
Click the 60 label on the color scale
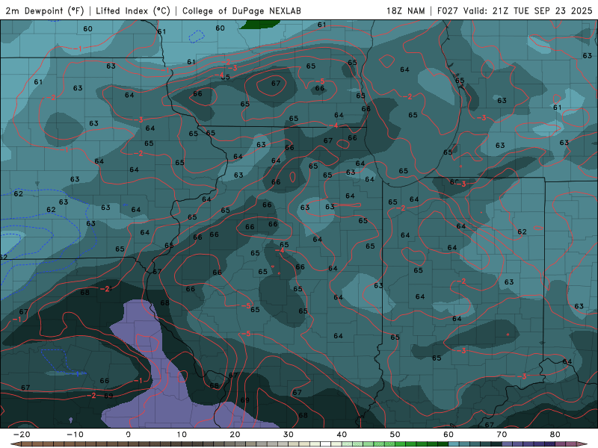pos(449,435)
